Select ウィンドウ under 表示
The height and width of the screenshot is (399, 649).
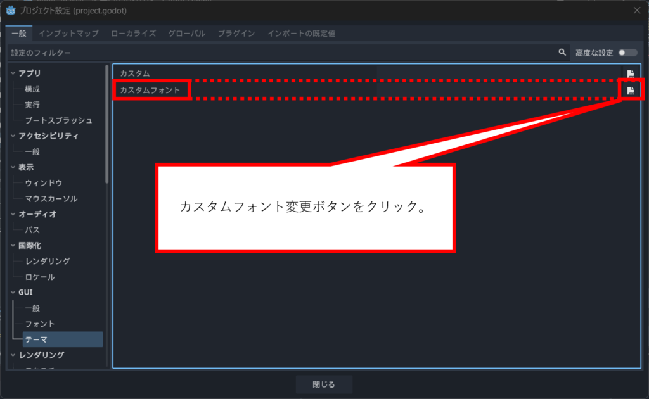pos(43,183)
